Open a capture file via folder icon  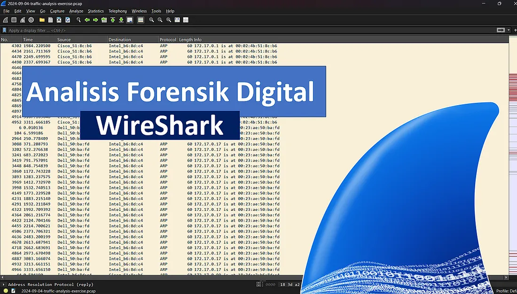click(42, 20)
